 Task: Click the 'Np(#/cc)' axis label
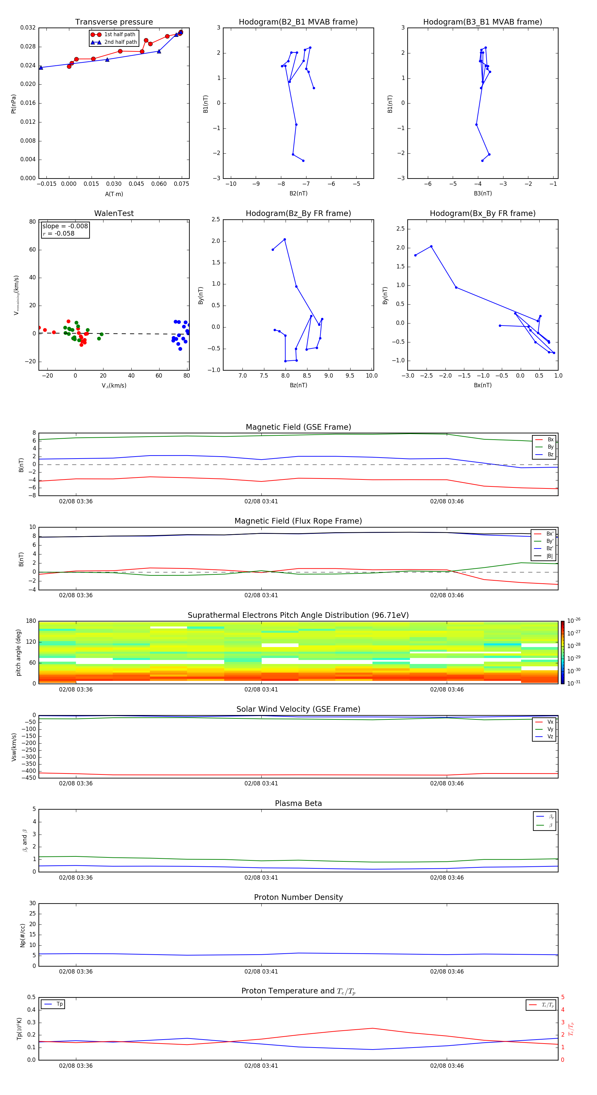(23, 935)
